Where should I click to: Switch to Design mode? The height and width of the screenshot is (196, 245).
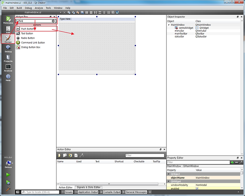click(8, 38)
